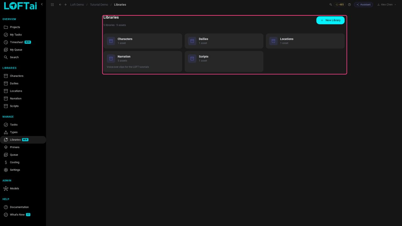The width and height of the screenshot is (402, 226).
Task: Open Projects in the sidebar
Action: [23, 27]
